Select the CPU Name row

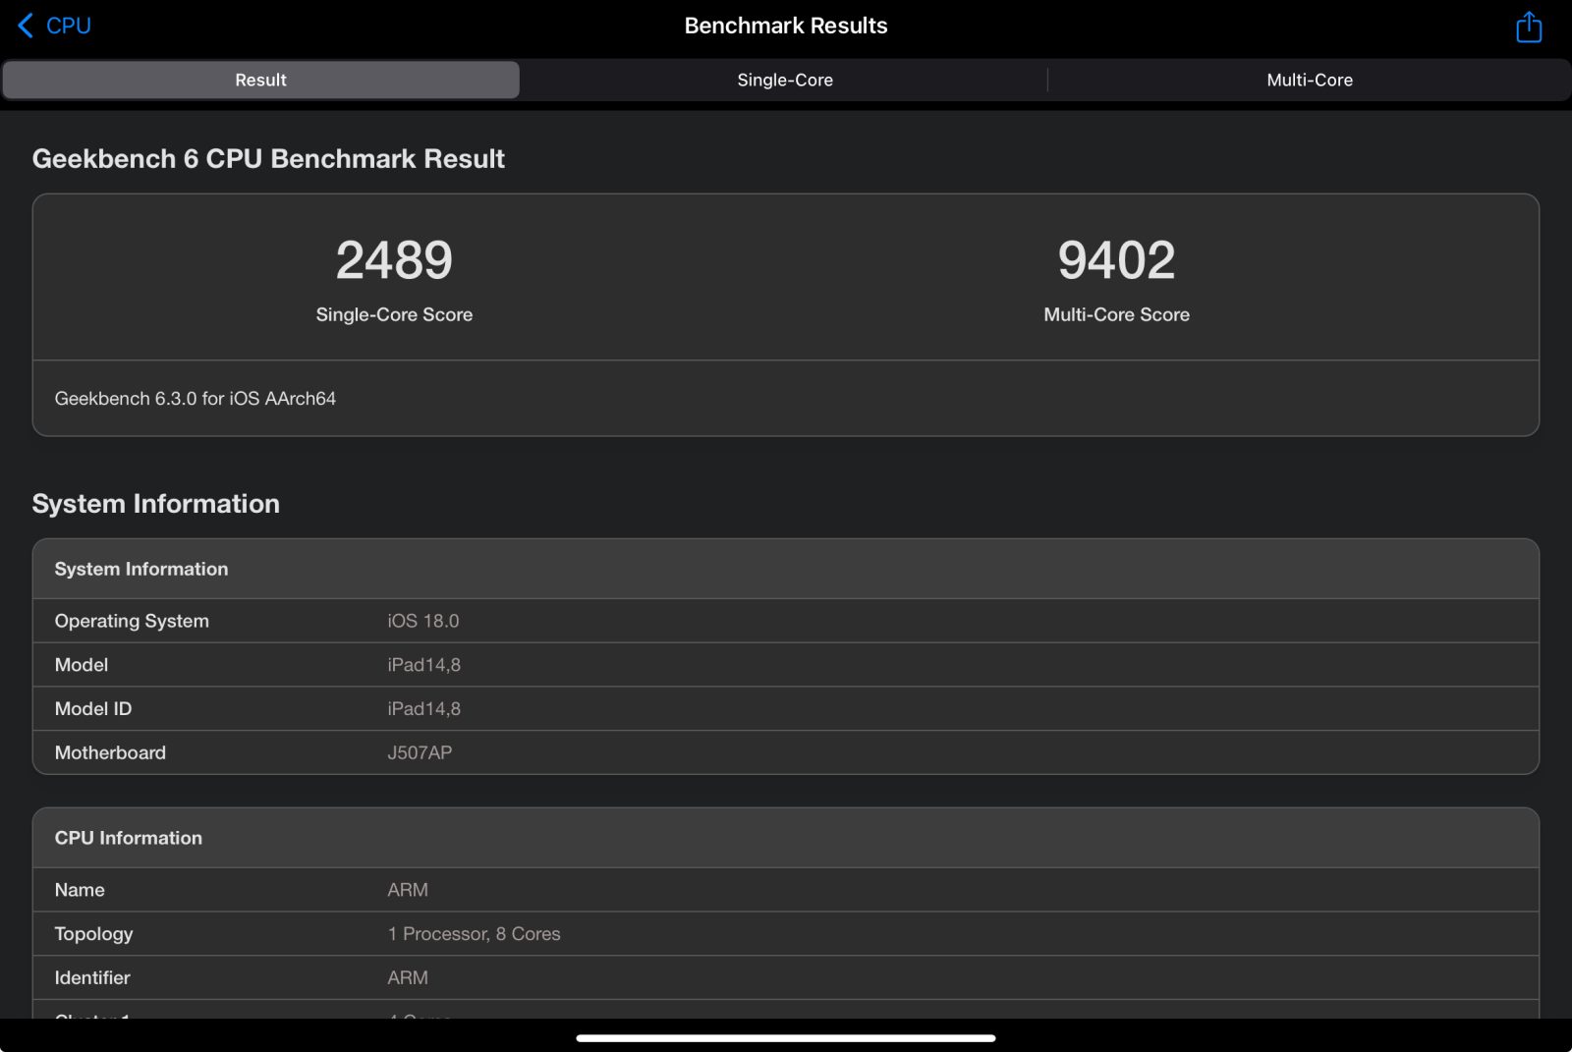coord(785,890)
